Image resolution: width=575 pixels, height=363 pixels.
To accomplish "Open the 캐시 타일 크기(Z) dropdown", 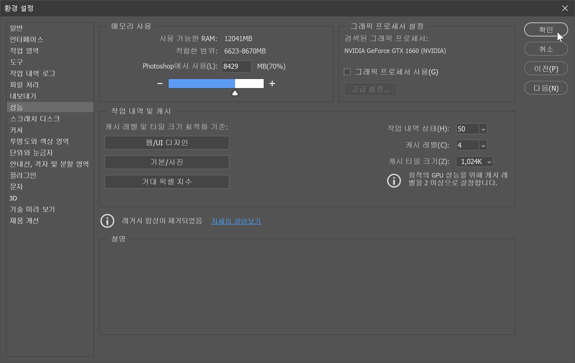I will (474, 162).
